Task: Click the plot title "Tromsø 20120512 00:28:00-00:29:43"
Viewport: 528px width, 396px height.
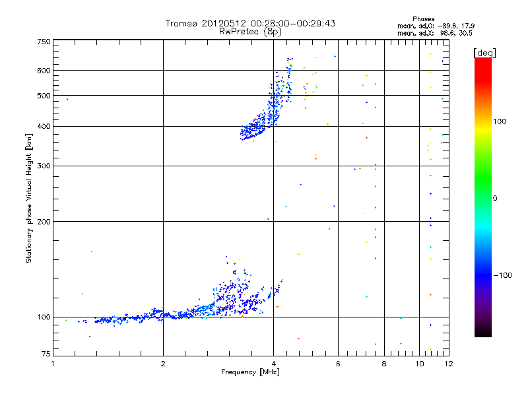Action: (250, 23)
